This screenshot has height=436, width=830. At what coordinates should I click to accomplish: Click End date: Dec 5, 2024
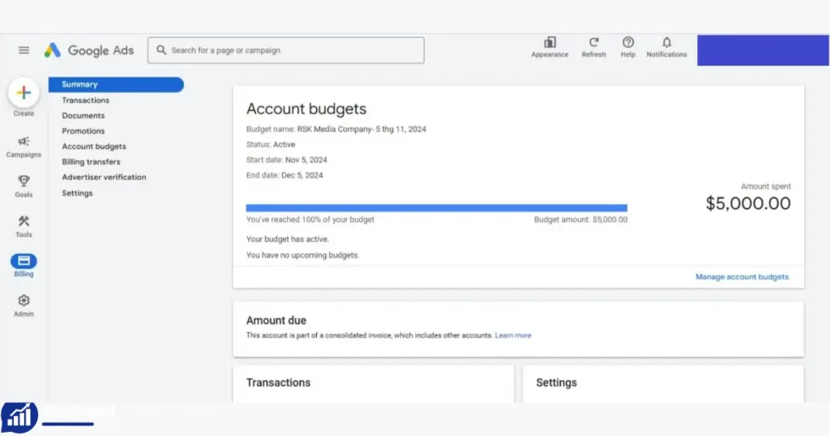(x=285, y=175)
